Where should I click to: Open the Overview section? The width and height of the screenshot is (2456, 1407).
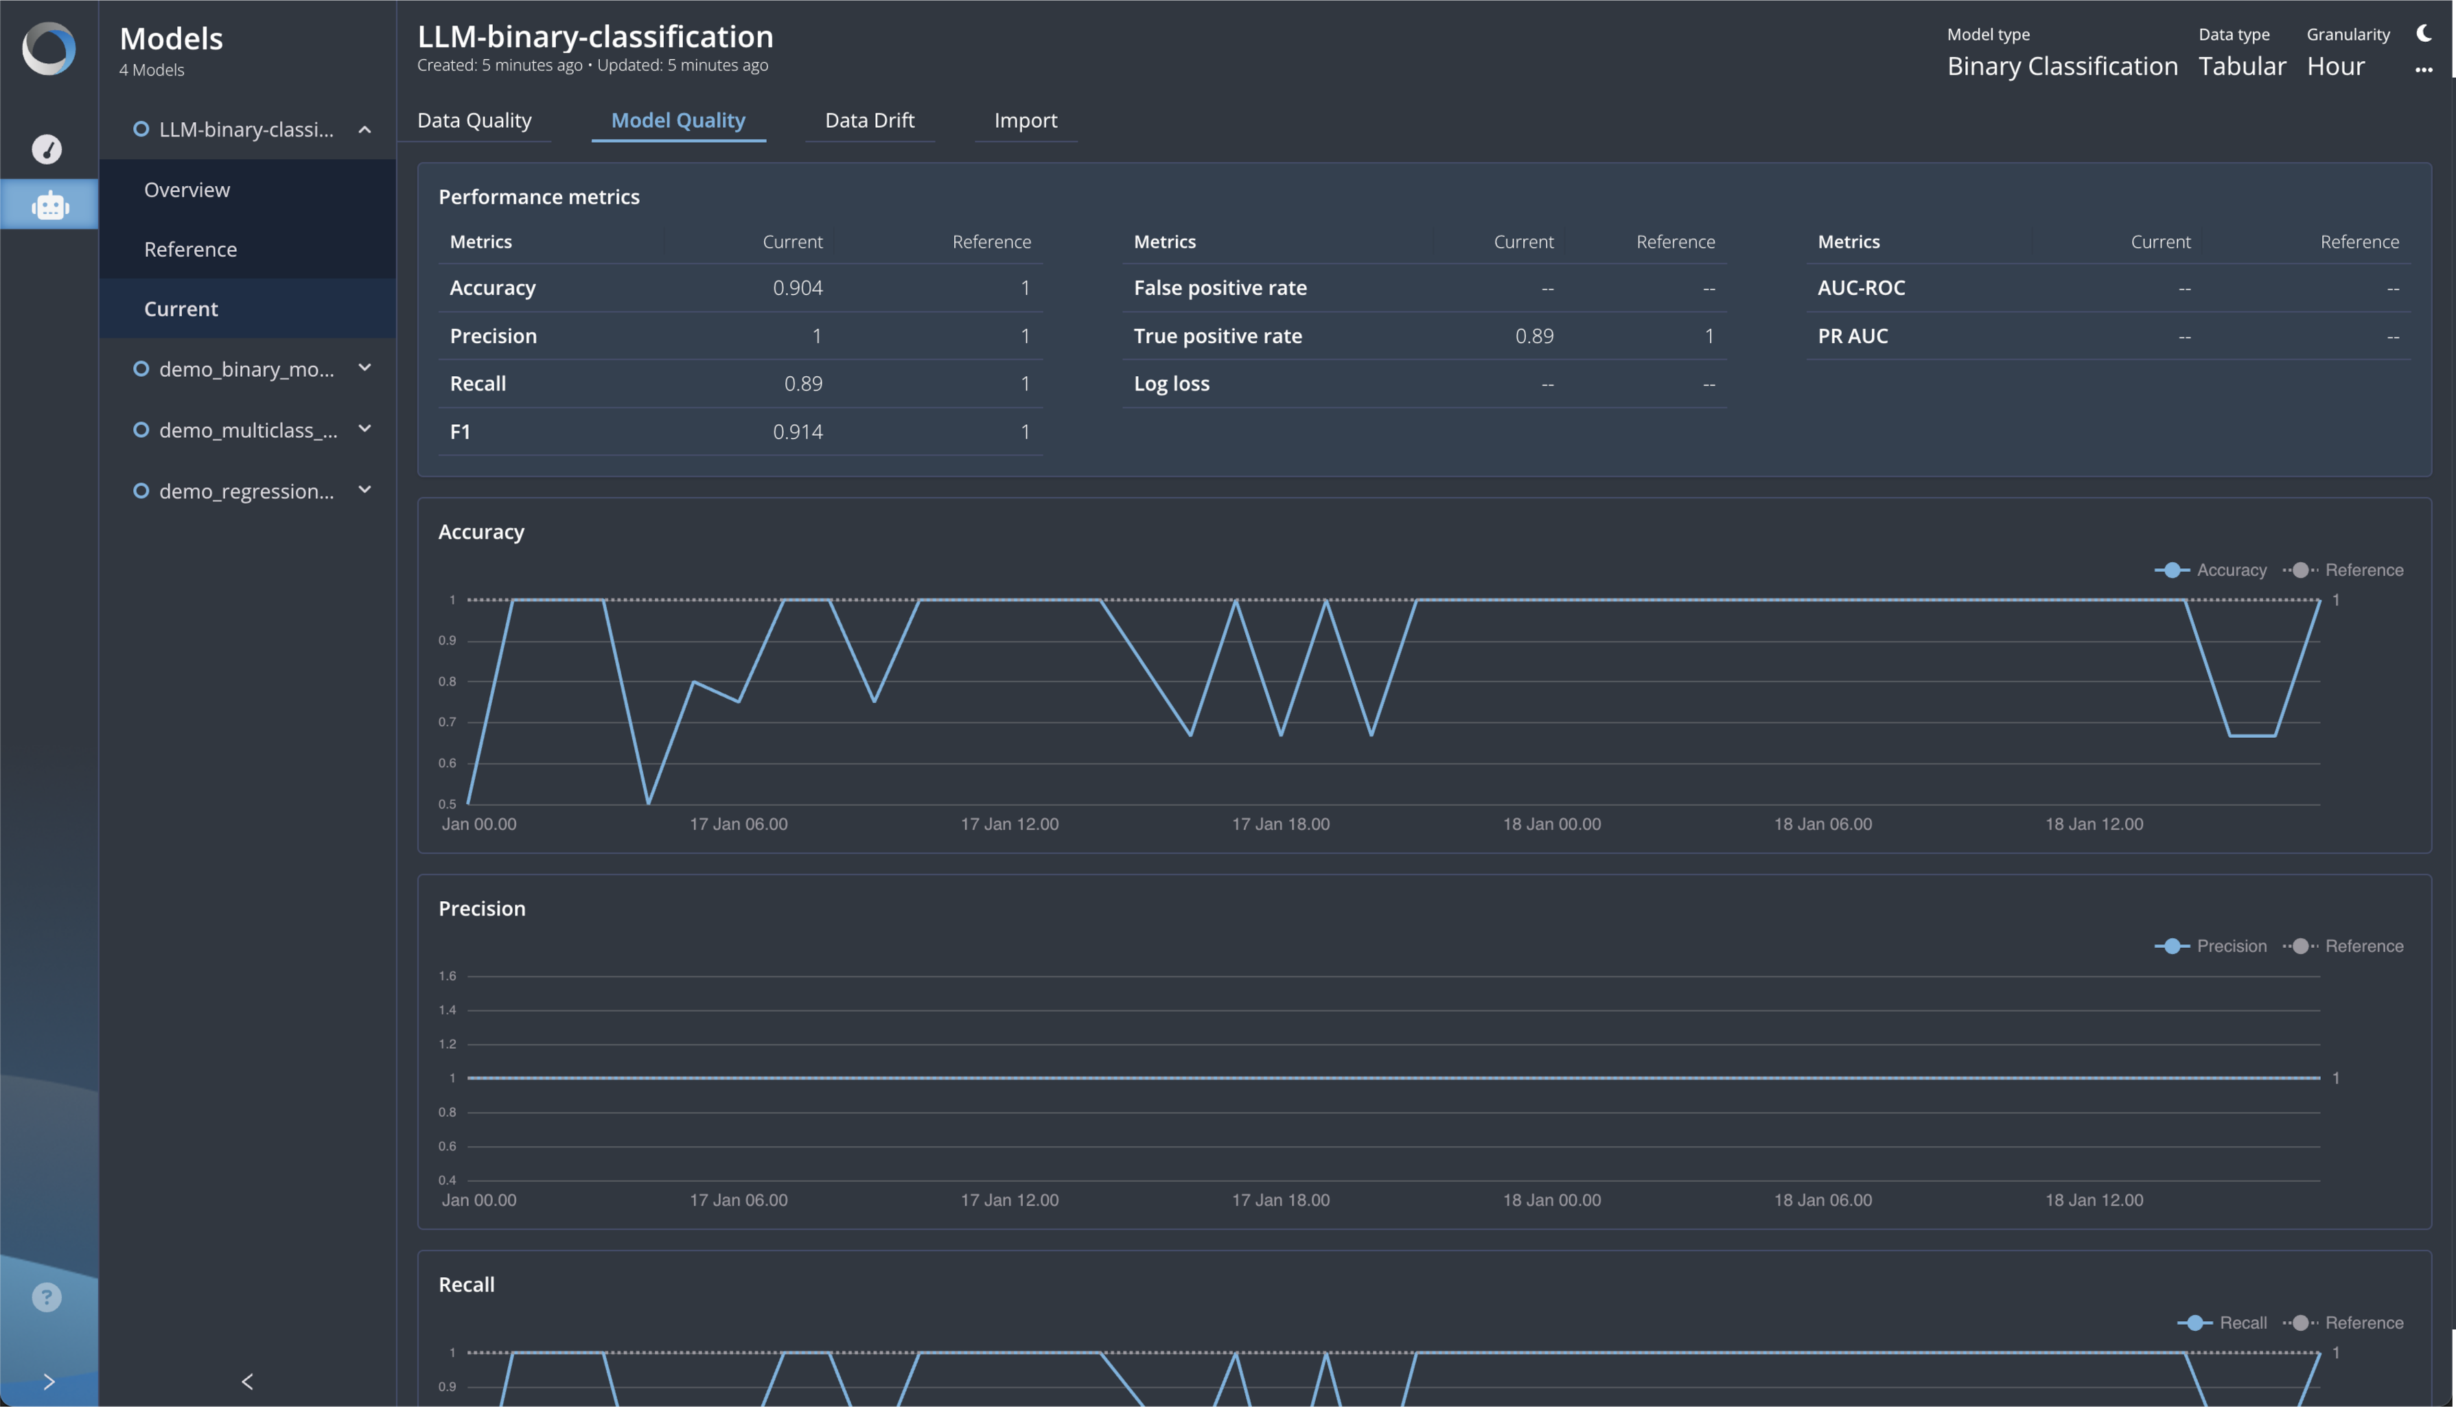pyautogui.click(x=247, y=189)
